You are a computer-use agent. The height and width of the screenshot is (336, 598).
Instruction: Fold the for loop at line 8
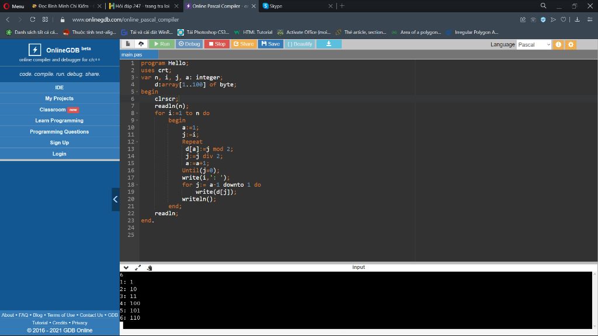[137, 113]
